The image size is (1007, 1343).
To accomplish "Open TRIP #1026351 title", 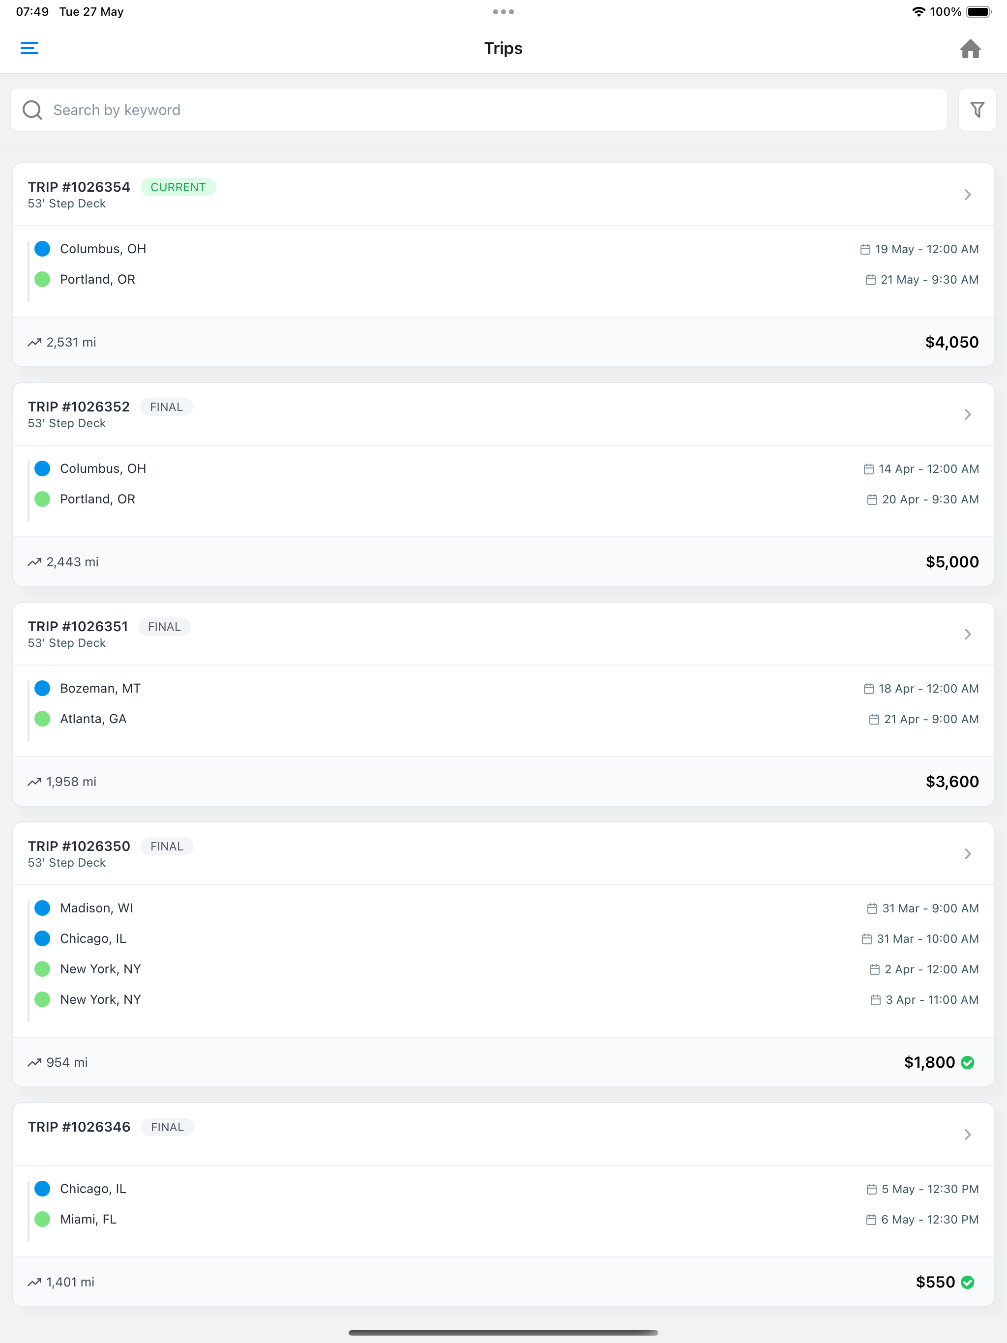I will 78,627.
